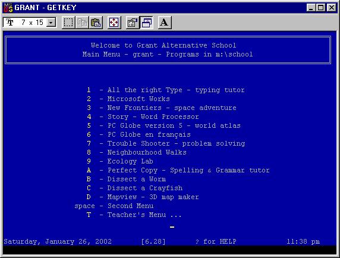Select 'Perfect Copy - Spelling & Grammar tutor'
Screen dimensions: 340x258
[x=178, y=170]
